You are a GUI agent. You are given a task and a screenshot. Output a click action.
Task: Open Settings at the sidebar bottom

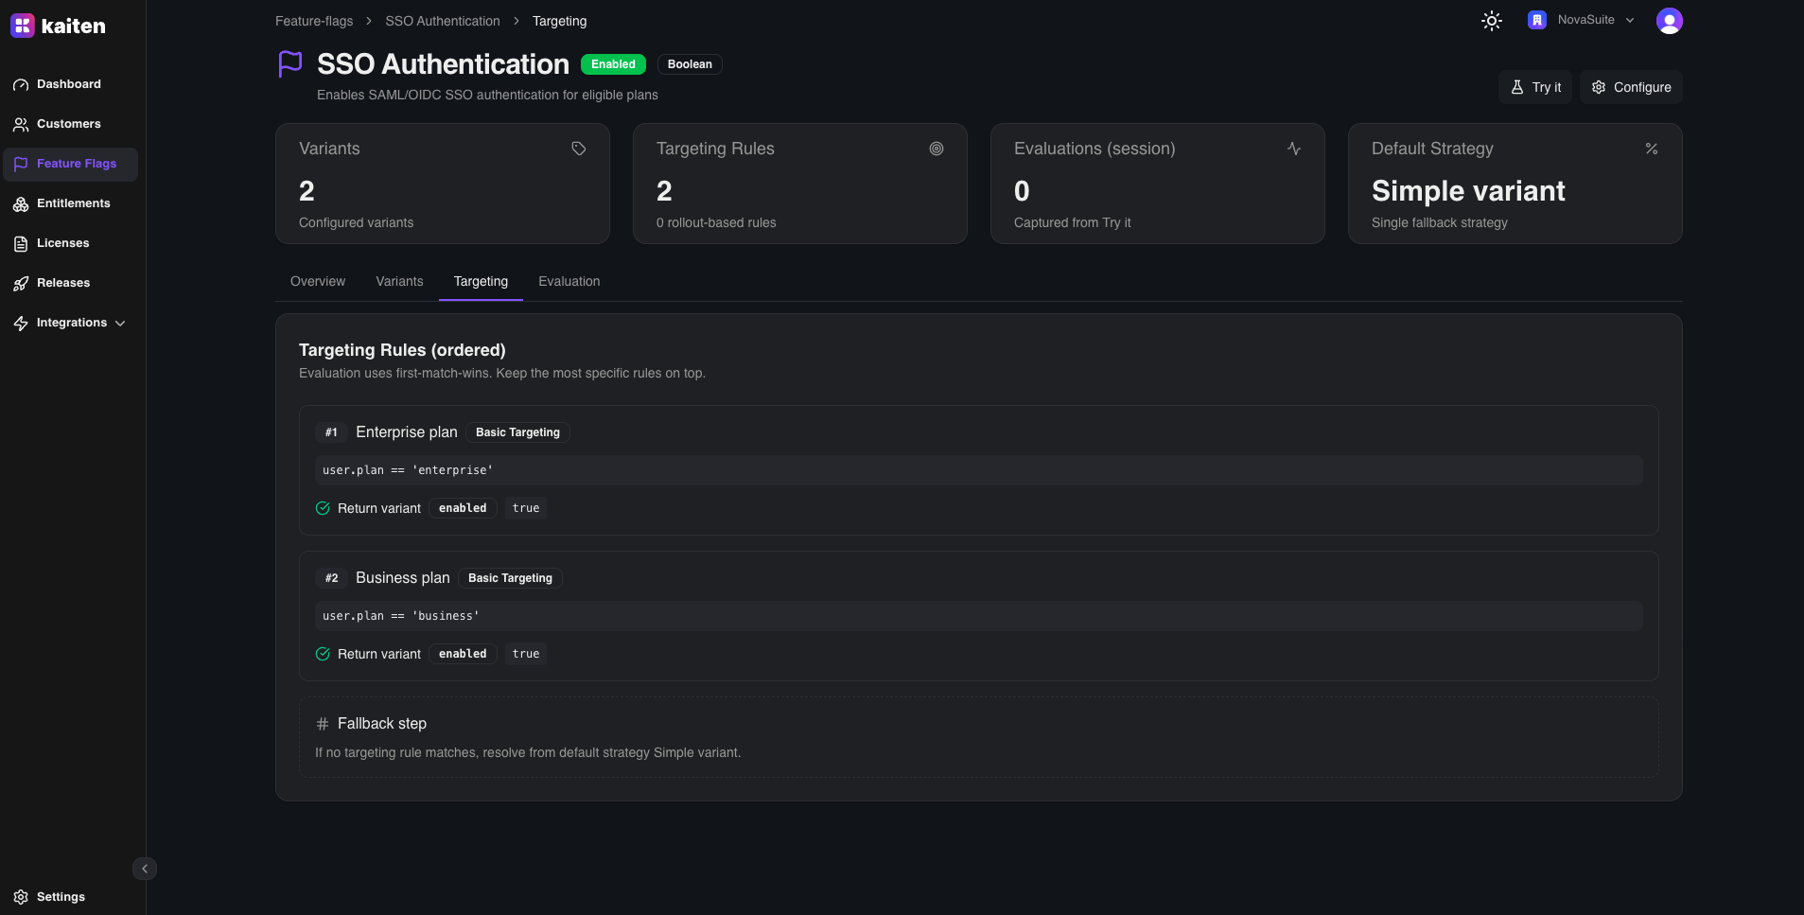[60, 897]
